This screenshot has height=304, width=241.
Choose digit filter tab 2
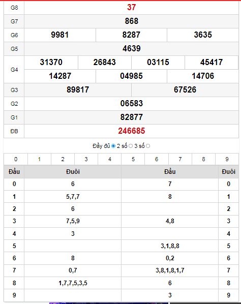63,159
